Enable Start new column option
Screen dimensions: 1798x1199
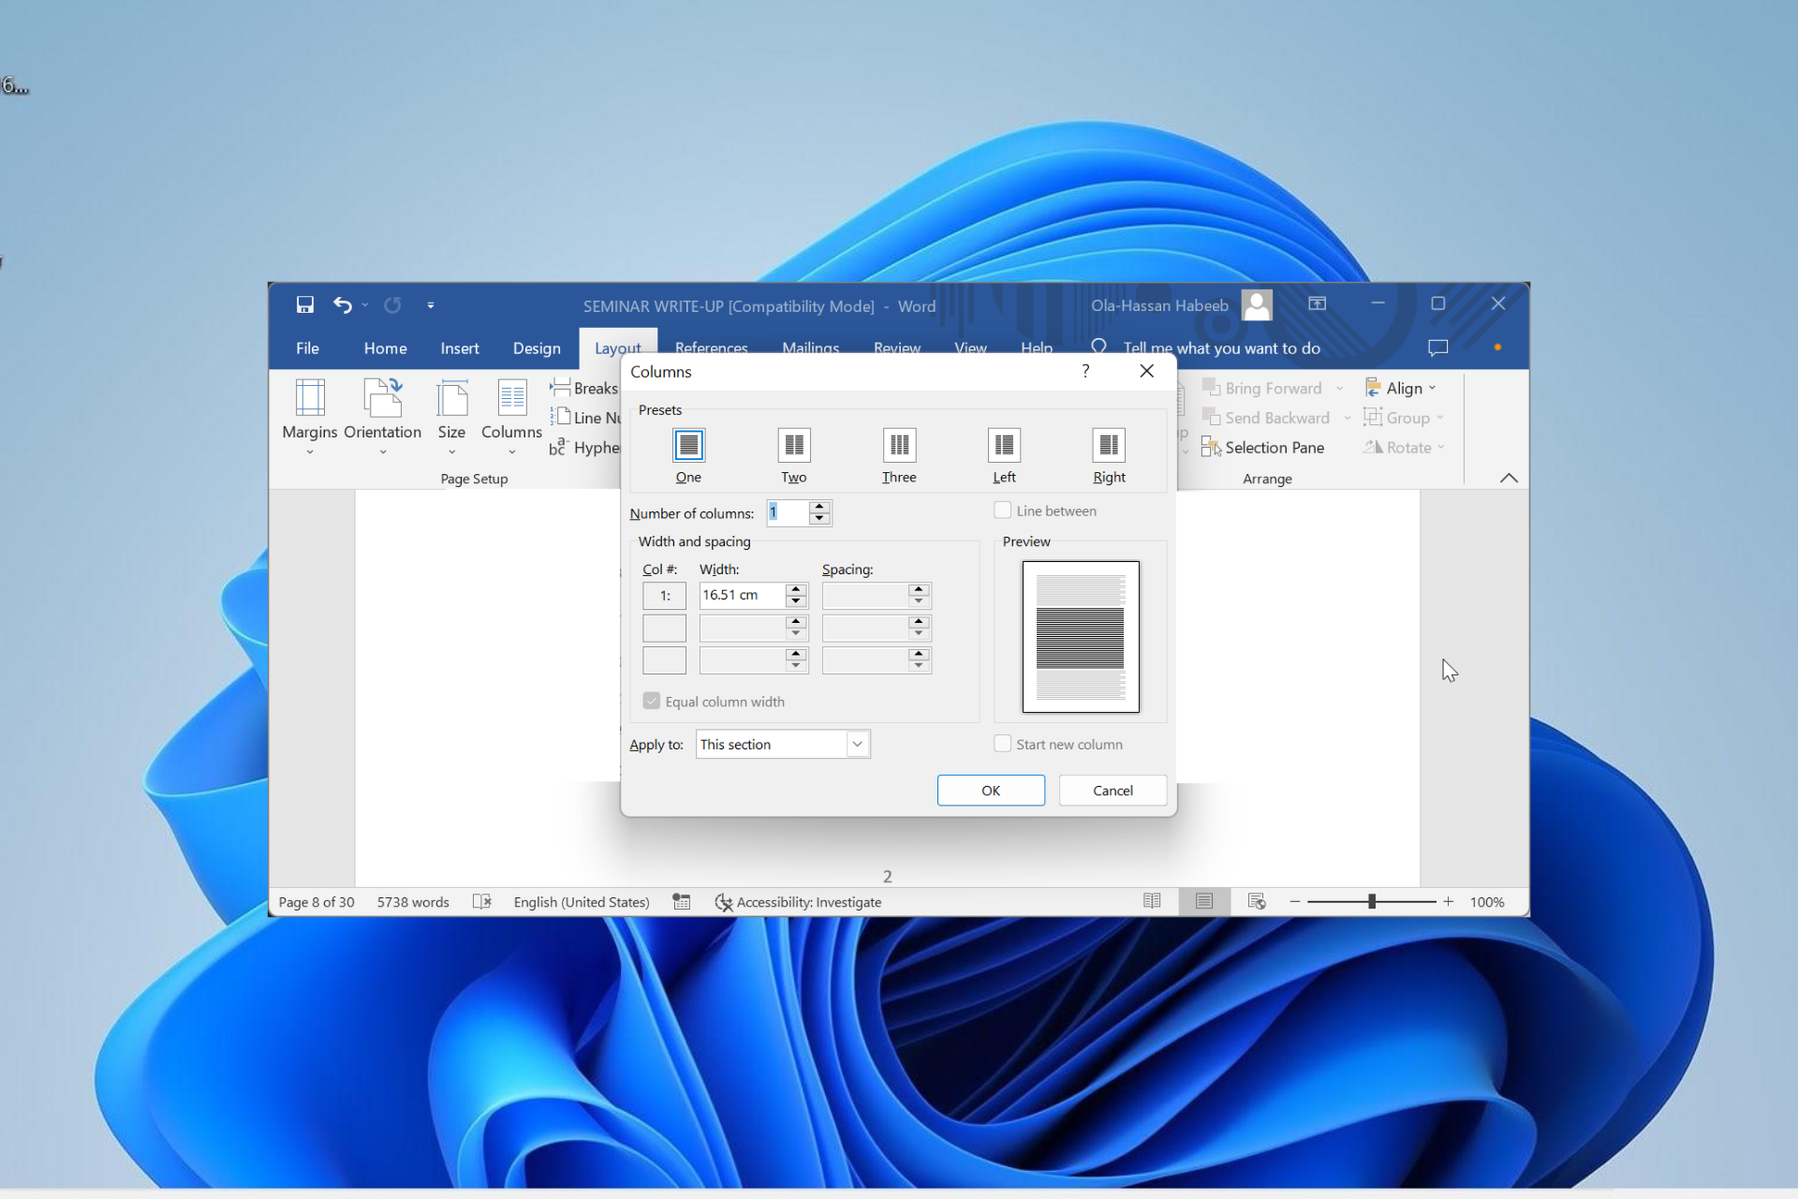(1002, 744)
